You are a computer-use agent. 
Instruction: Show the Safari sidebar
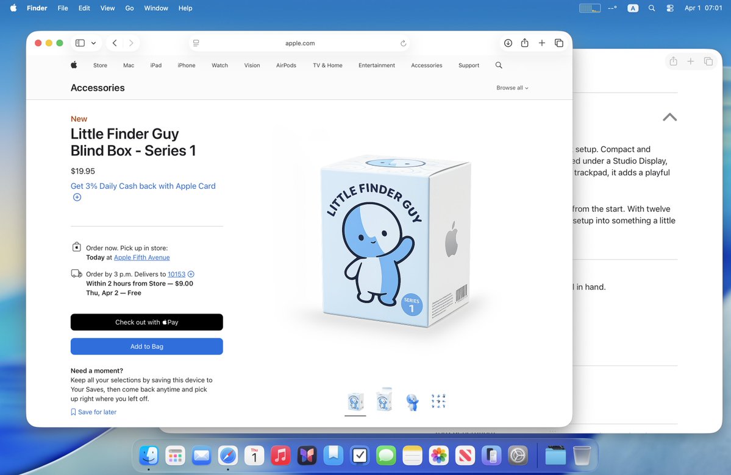pos(79,43)
